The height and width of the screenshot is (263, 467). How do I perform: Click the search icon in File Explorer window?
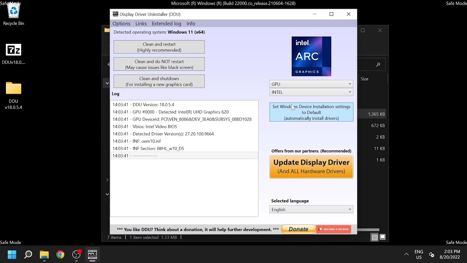[378, 65]
